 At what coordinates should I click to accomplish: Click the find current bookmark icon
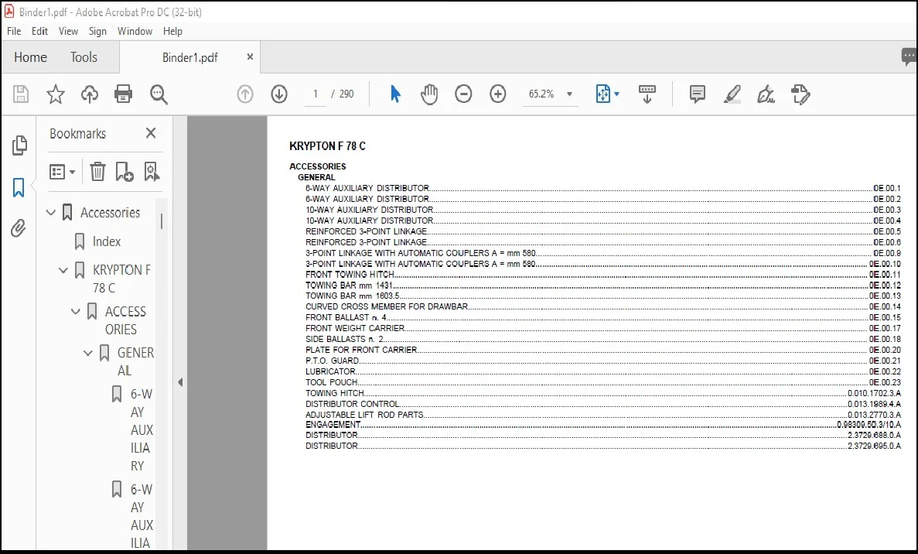click(x=152, y=172)
